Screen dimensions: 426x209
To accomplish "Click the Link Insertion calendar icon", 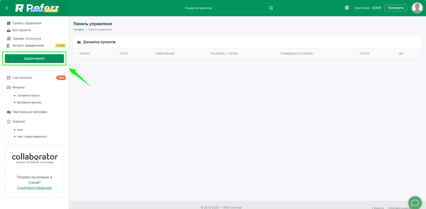I will tap(9, 78).
